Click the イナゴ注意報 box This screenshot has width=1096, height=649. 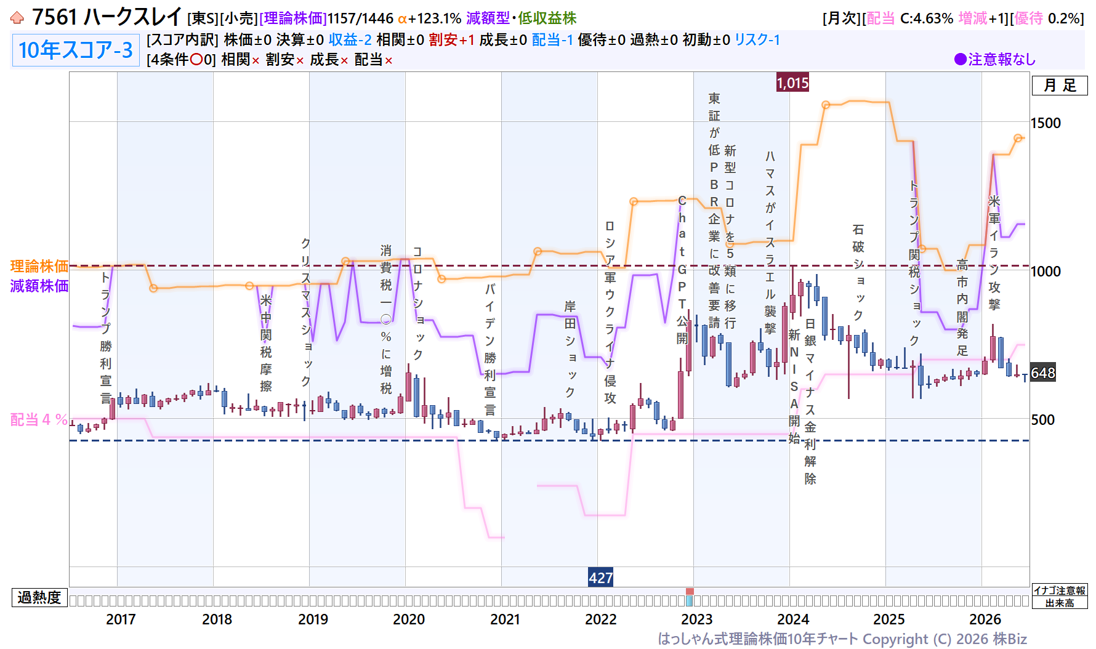pos(1060,591)
